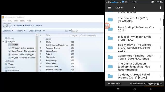Image resolution: width=165 pixels, height=92 pixels.
Task: Open The Beatles - 1+ (2015) folder icon
Action: tap(110, 19)
